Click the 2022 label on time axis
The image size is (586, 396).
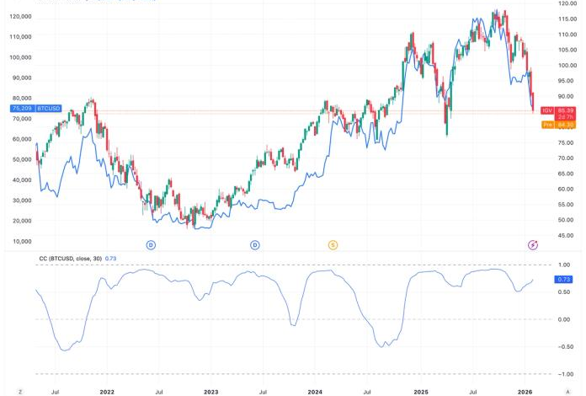click(x=106, y=392)
